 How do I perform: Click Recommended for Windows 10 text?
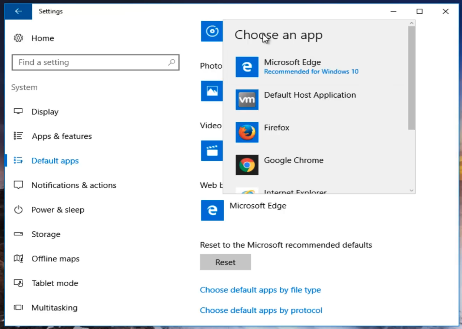[x=311, y=72]
